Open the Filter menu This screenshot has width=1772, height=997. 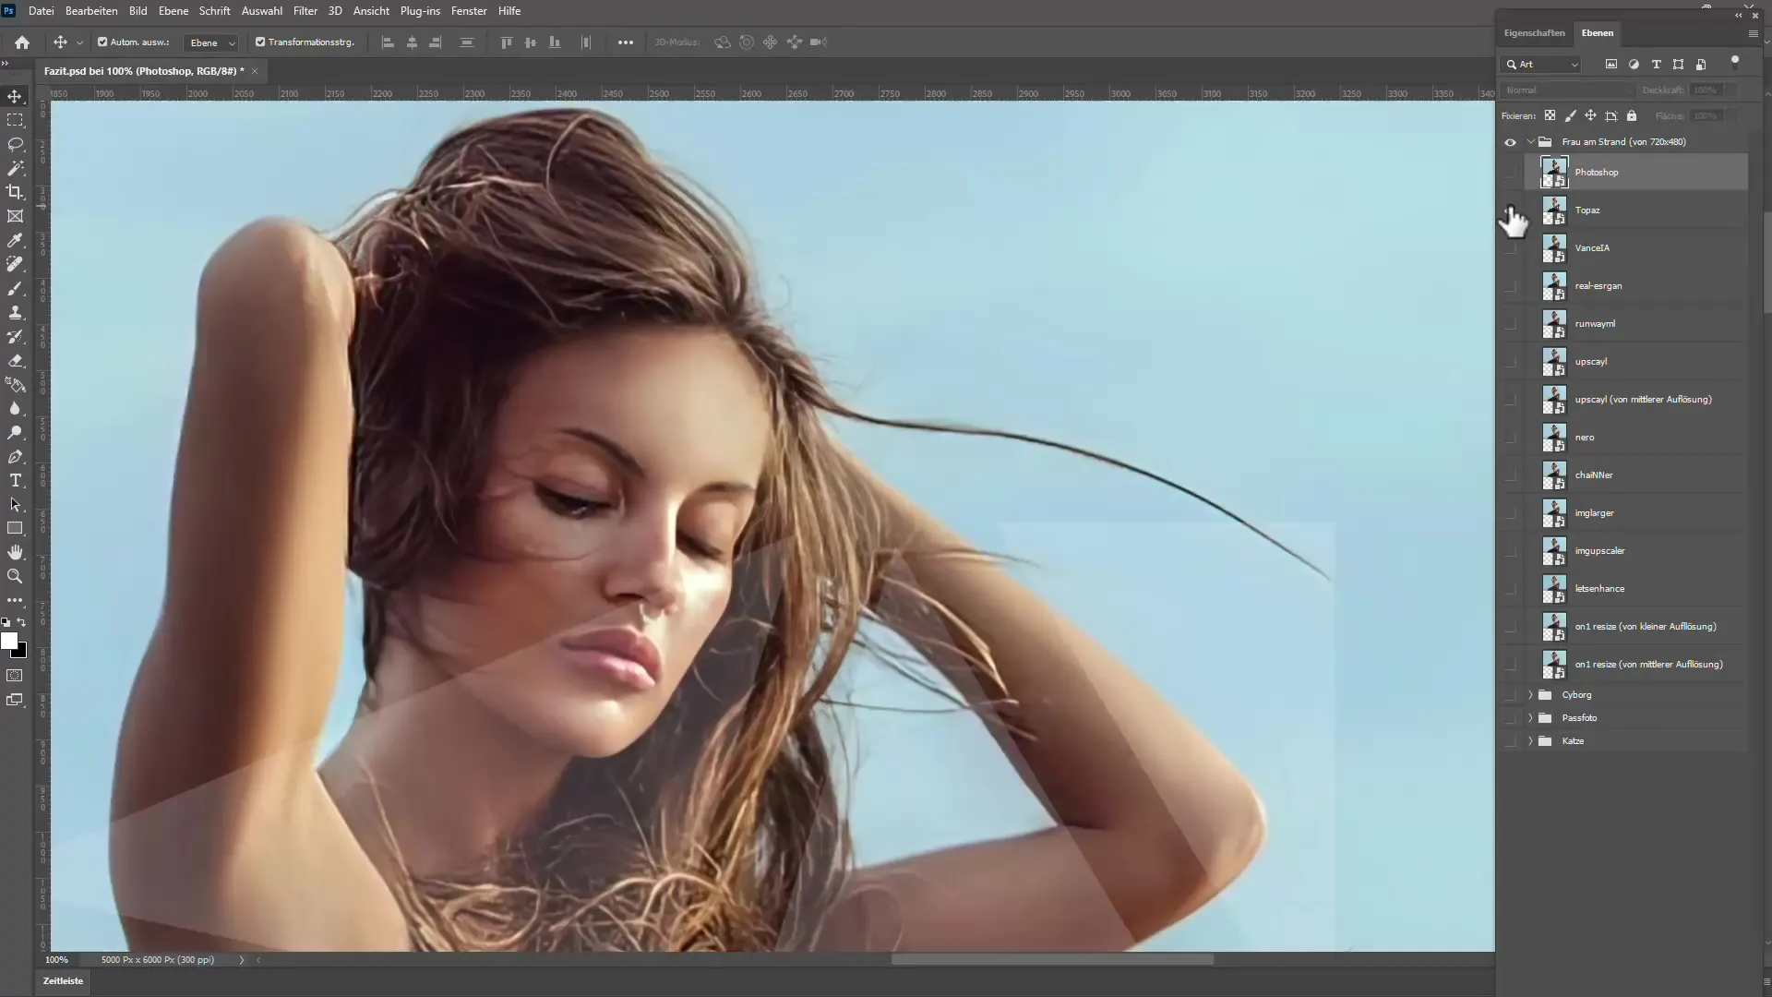305,10
